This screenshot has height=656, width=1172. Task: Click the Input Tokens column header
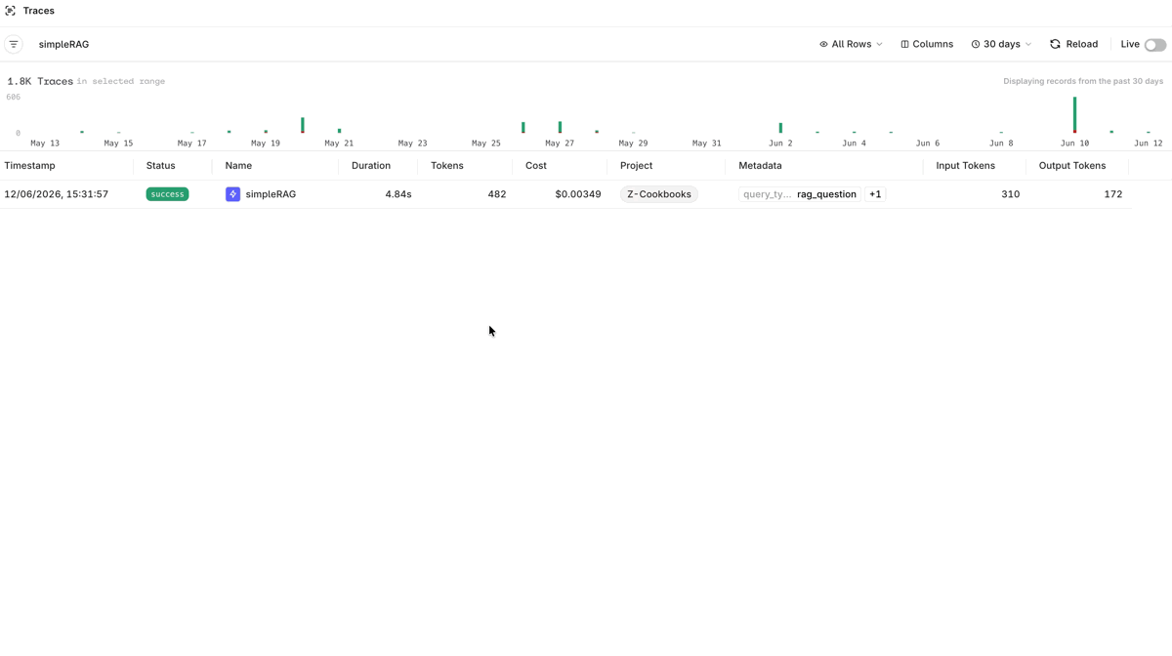[x=965, y=166]
